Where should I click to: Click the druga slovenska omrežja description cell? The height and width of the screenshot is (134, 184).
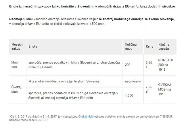(x=74, y=96)
